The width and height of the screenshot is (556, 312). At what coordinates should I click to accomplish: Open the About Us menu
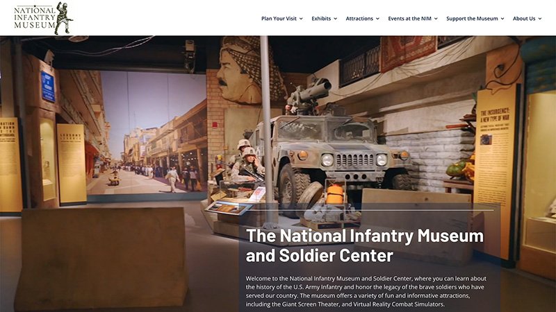[x=524, y=19]
